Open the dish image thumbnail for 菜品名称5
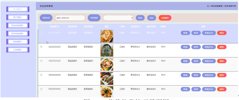239x100 pixels. point(107,92)
